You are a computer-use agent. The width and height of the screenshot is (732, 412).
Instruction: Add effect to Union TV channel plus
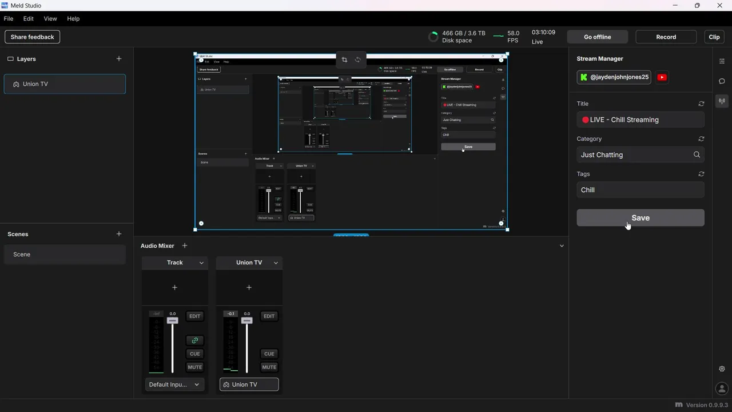[x=249, y=287]
